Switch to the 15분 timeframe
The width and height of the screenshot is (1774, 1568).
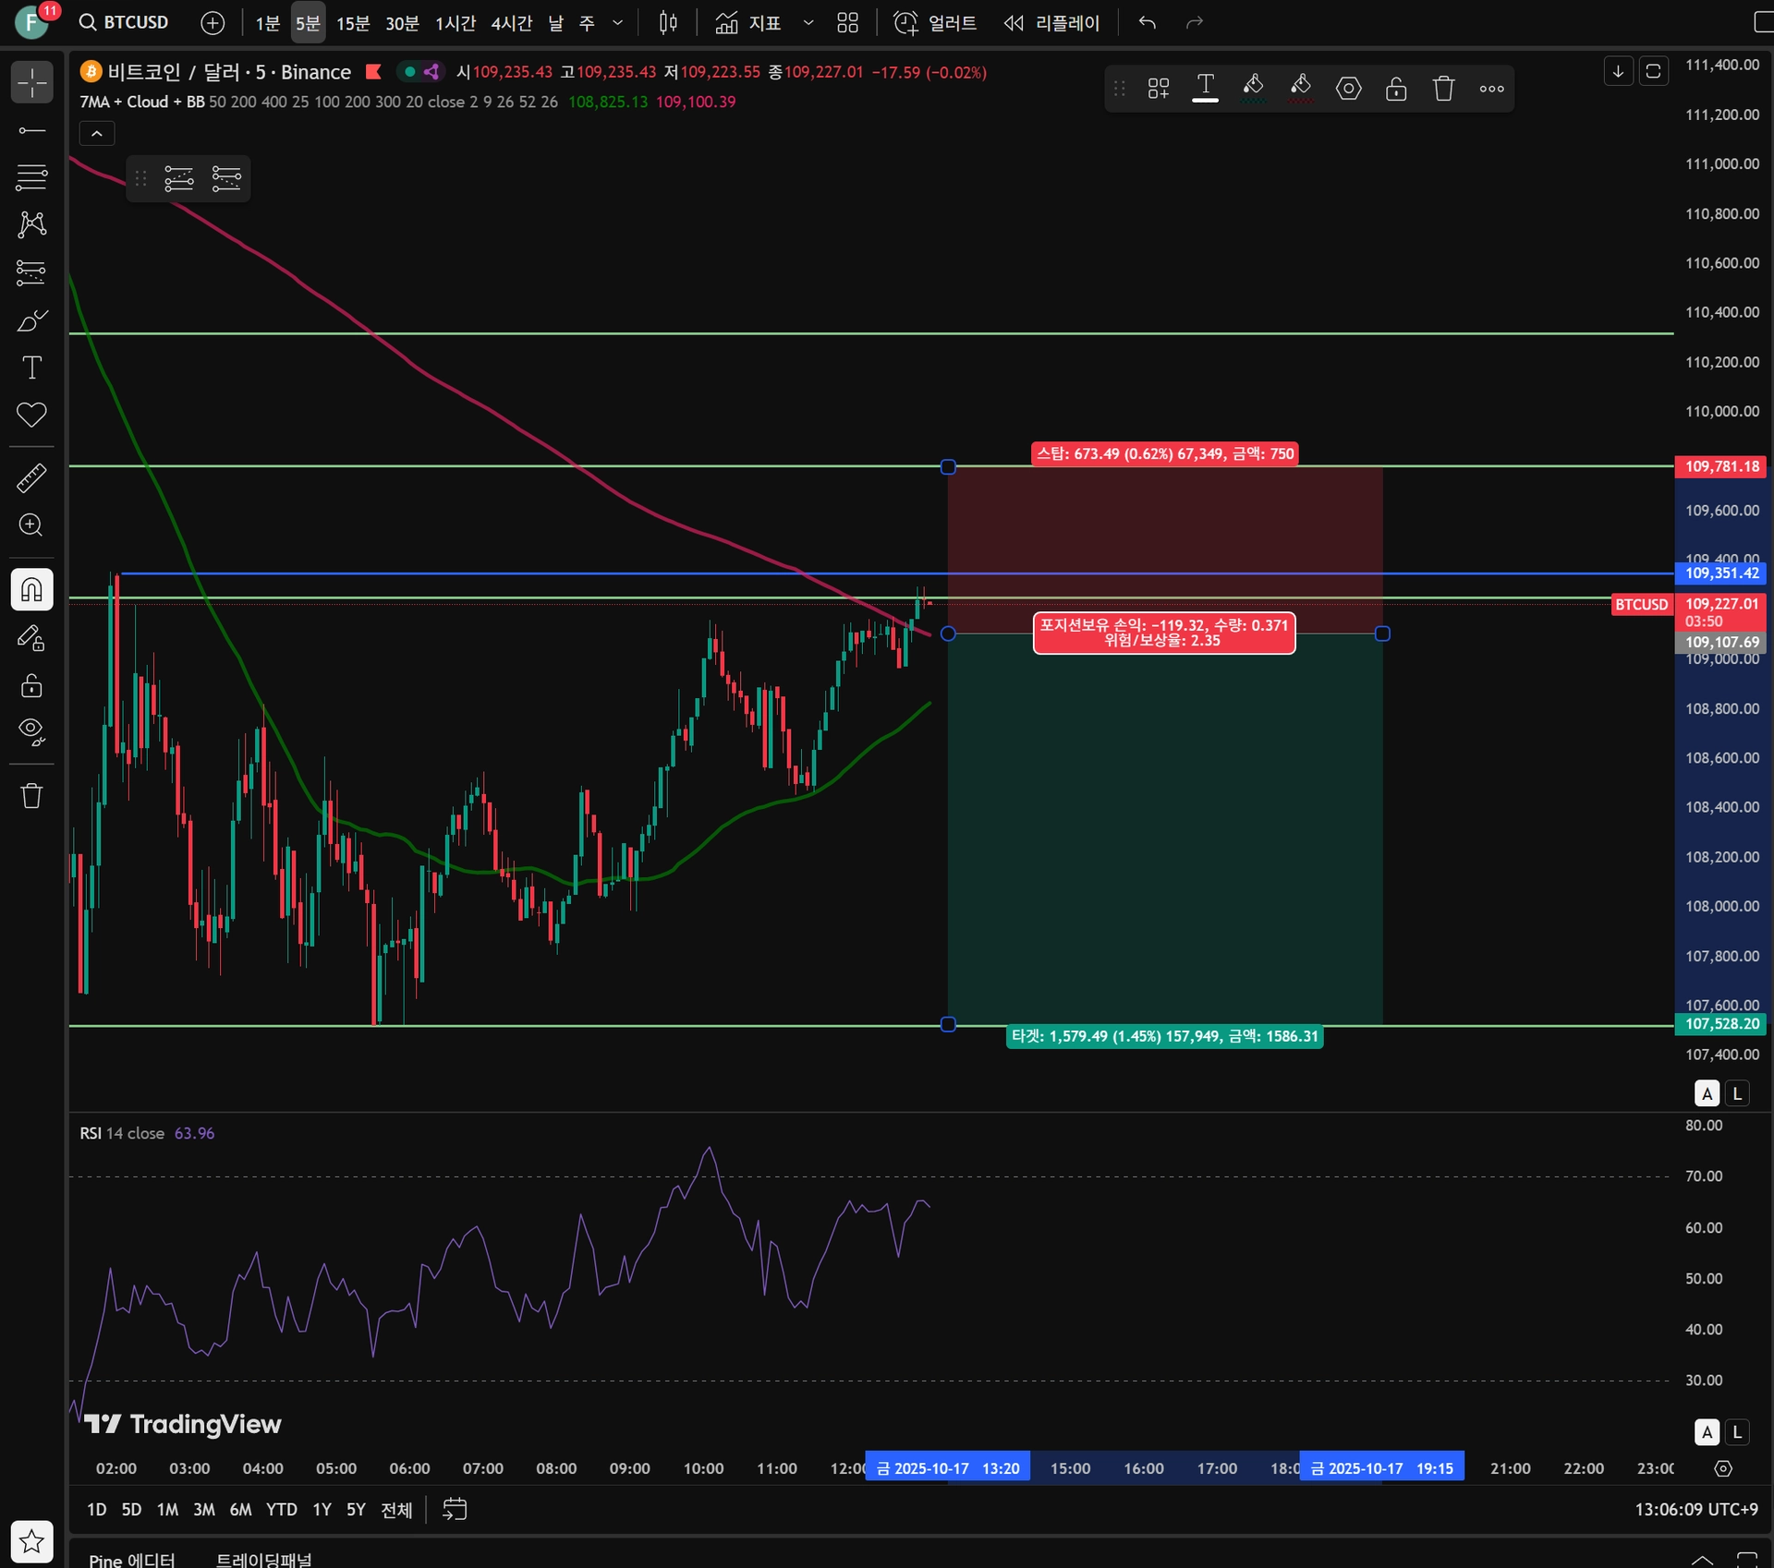(x=353, y=23)
